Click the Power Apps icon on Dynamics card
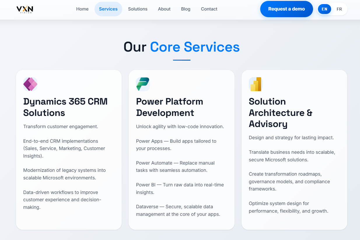360x240 pixels. [30, 84]
